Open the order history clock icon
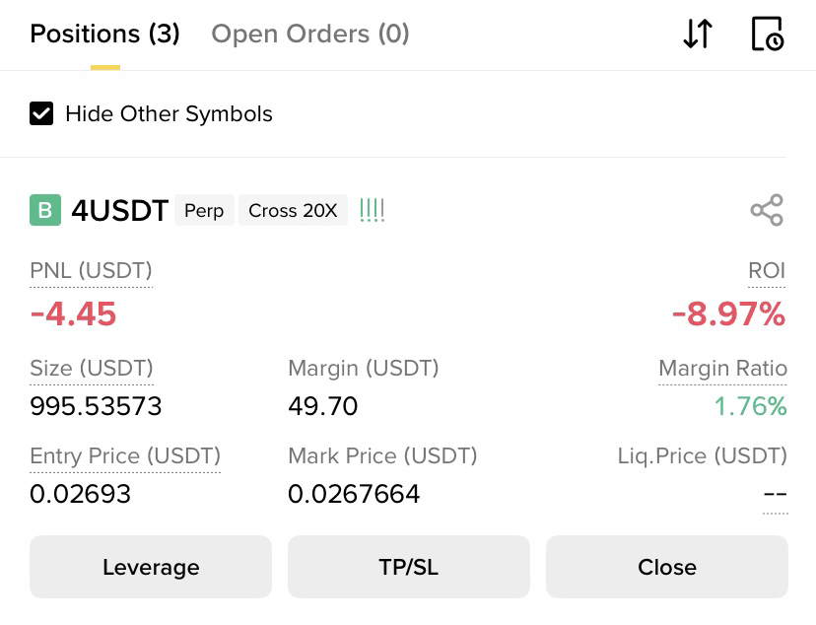 (768, 34)
